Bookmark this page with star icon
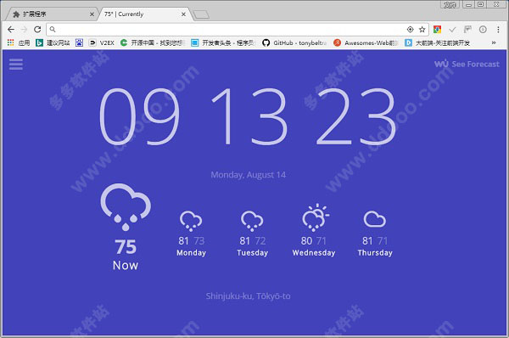This screenshot has height=338, width=509. [422, 30]
